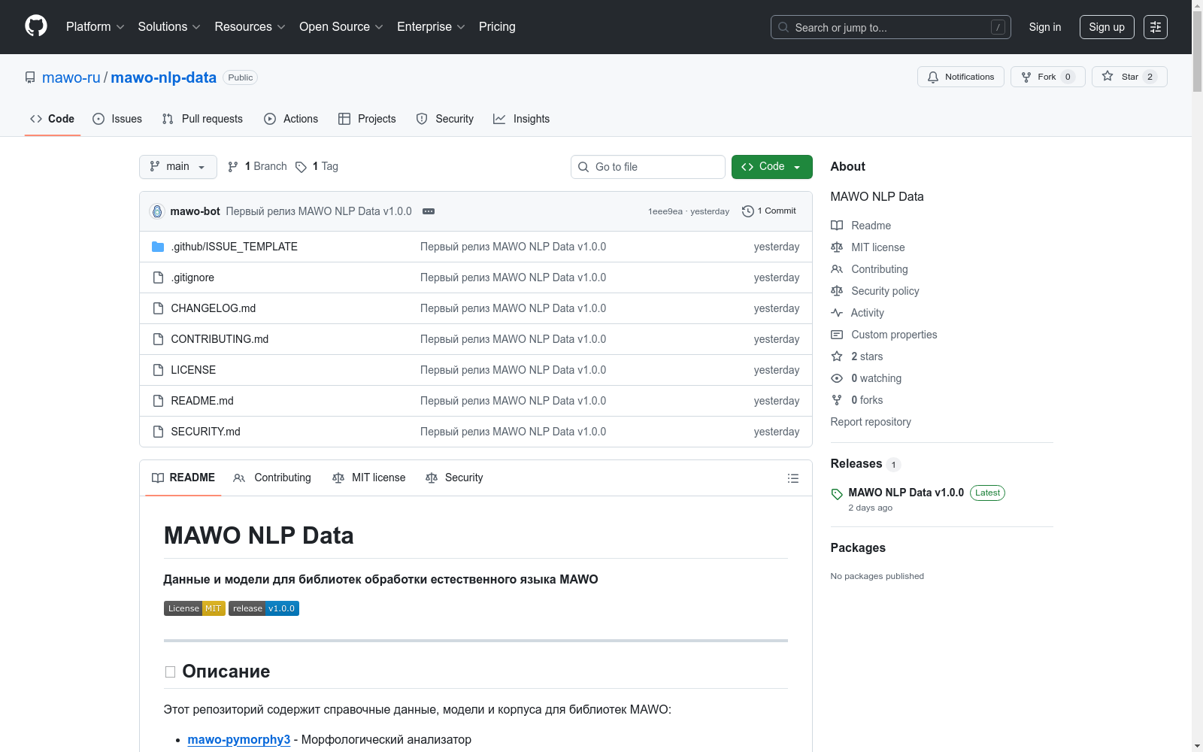Open the CHANGELOG.md file

coord(214,308)
